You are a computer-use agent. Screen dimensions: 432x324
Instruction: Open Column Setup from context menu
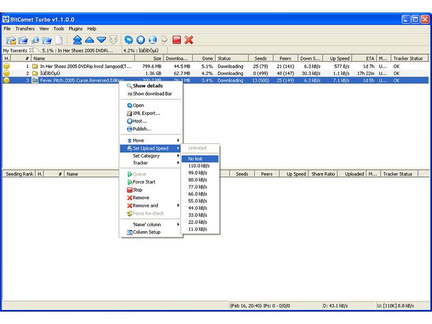(x=151, y=232)
